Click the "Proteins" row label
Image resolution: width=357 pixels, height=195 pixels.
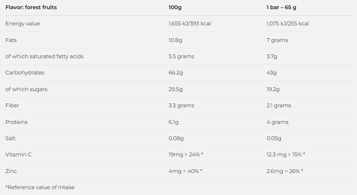(17, 122)
